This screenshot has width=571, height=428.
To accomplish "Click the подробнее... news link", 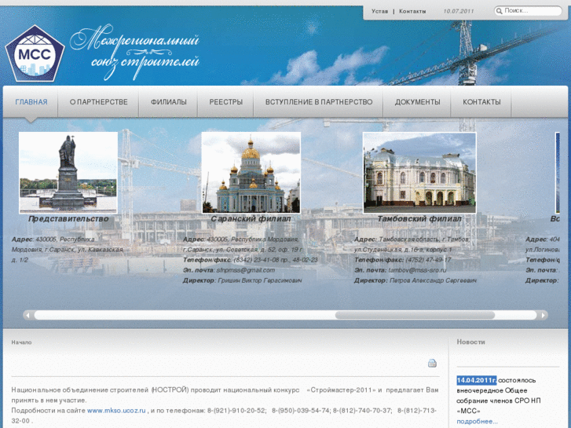I will [477, 421].
